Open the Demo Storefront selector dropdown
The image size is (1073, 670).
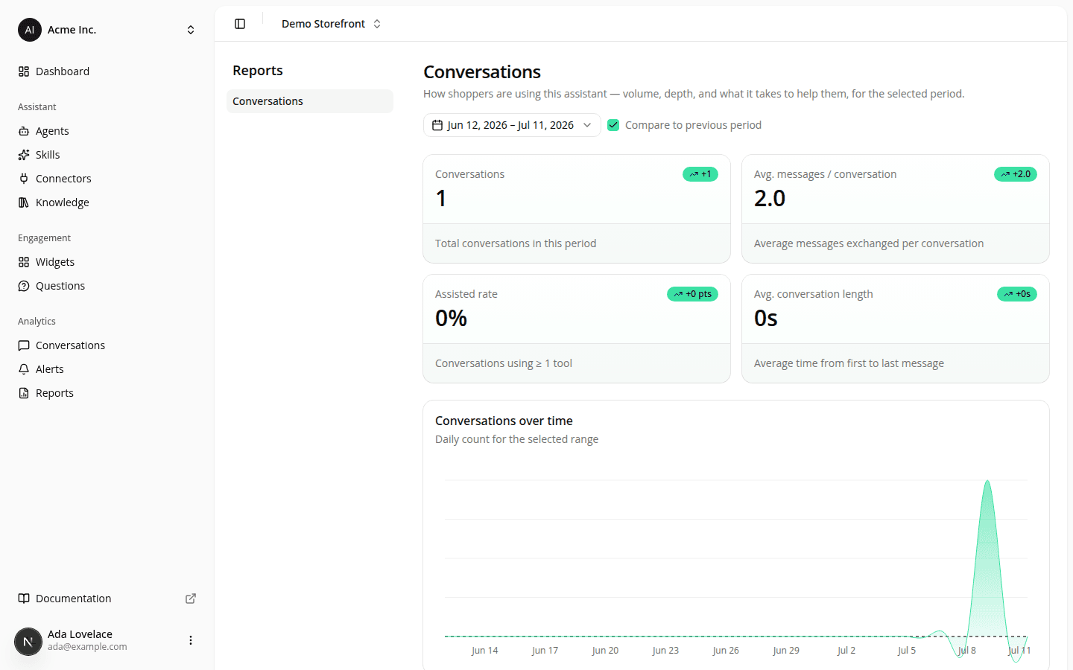pos(332,24)
